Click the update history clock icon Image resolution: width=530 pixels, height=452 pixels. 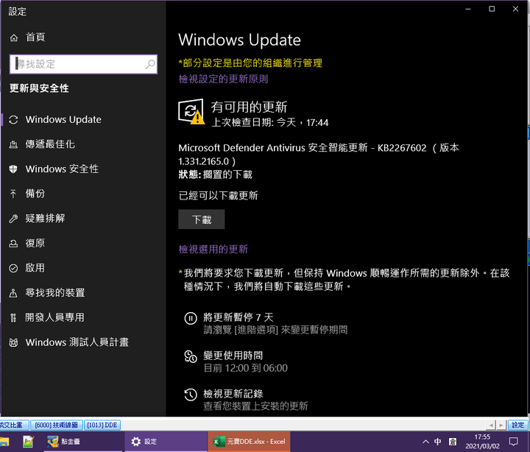click(x=191, y=395)
